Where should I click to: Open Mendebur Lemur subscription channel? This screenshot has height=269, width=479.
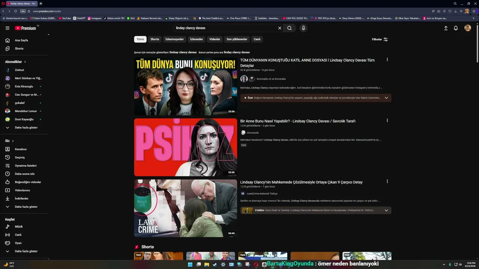(25, 111)
